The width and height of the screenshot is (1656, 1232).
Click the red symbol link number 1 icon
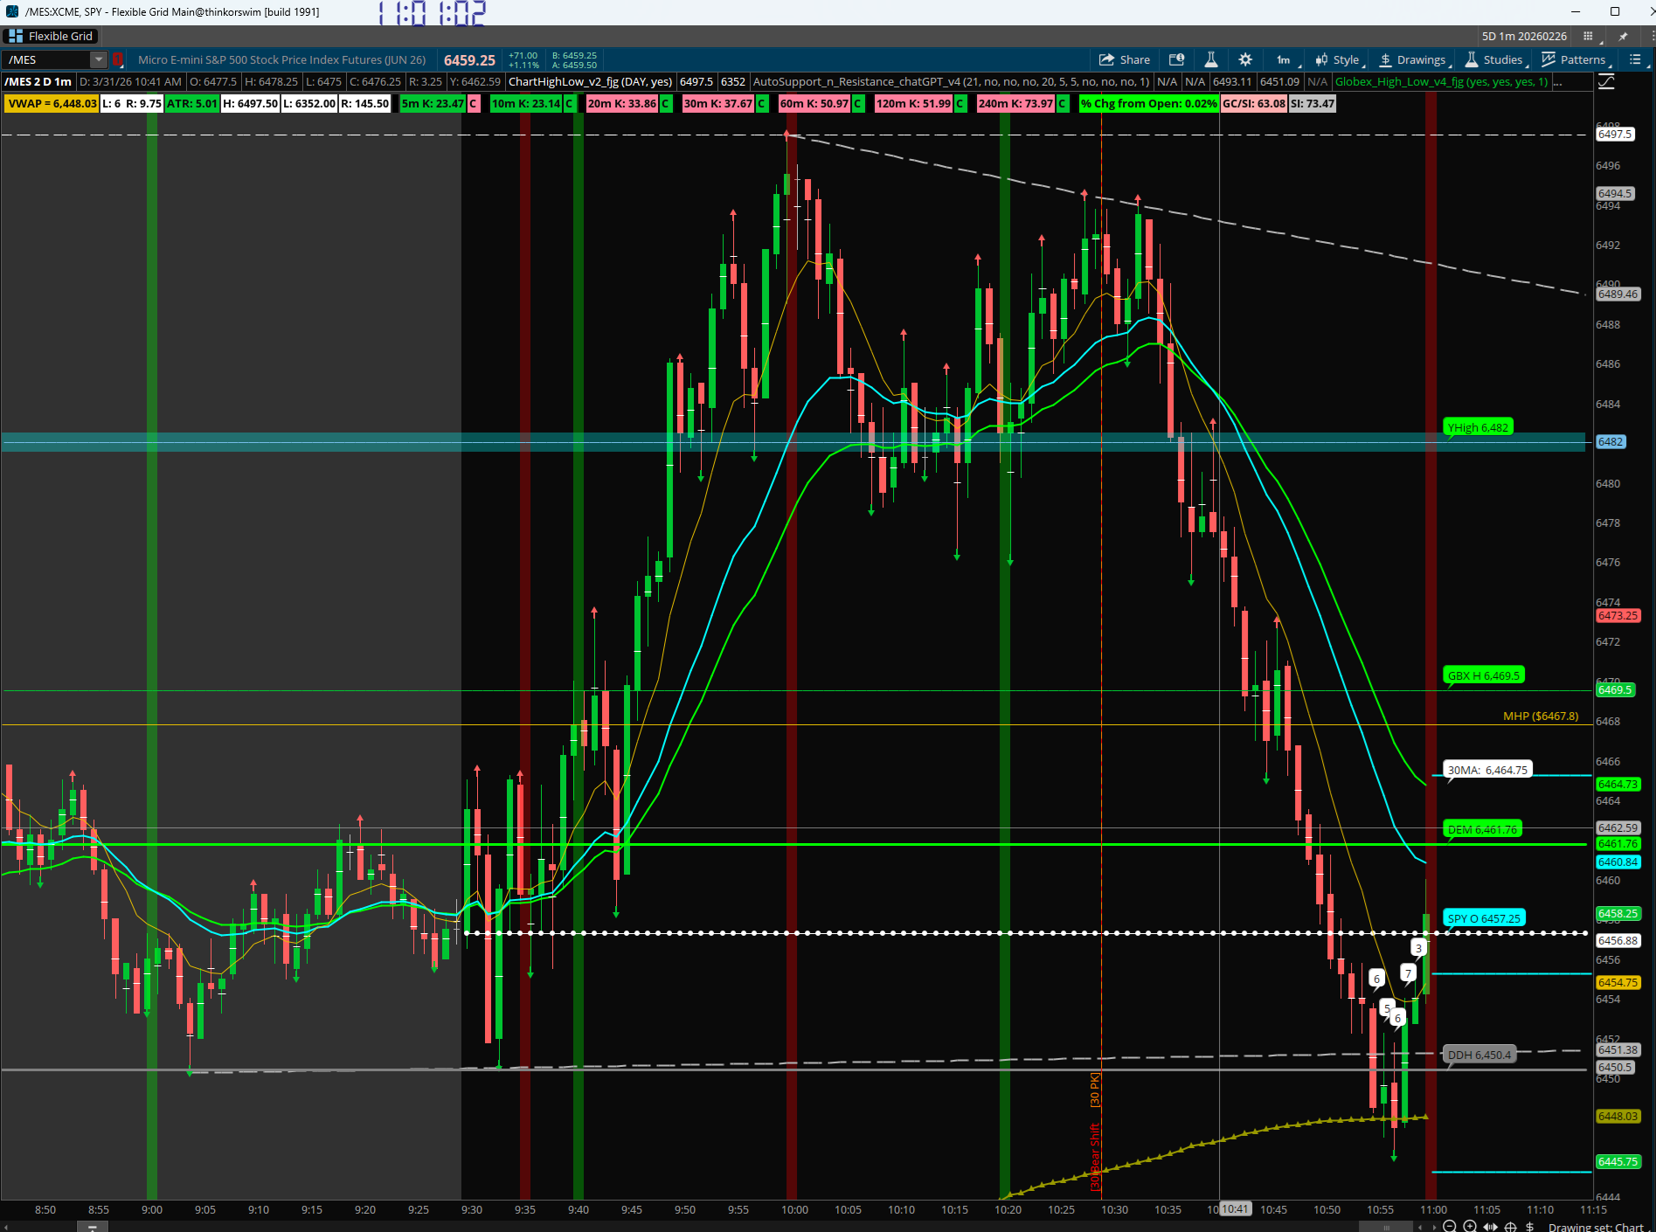tap(118, 59)
